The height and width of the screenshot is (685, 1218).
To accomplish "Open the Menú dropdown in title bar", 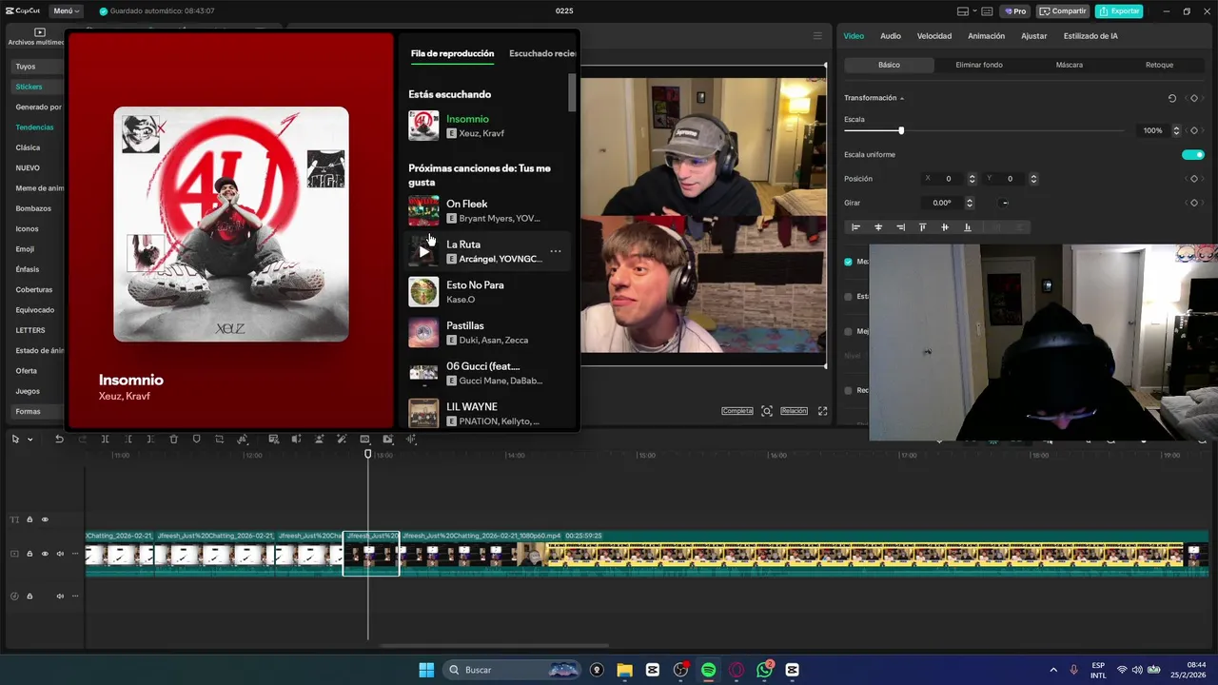I will (x=66, y=11).
